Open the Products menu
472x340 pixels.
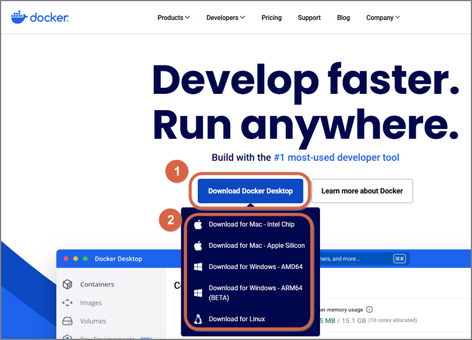point(173,18)
